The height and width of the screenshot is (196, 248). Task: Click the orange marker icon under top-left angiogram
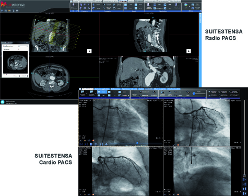click(x=93, y=140)
